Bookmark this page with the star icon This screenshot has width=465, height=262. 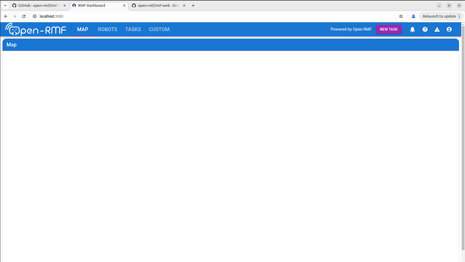pyautogui.click(x=401, y=16)
